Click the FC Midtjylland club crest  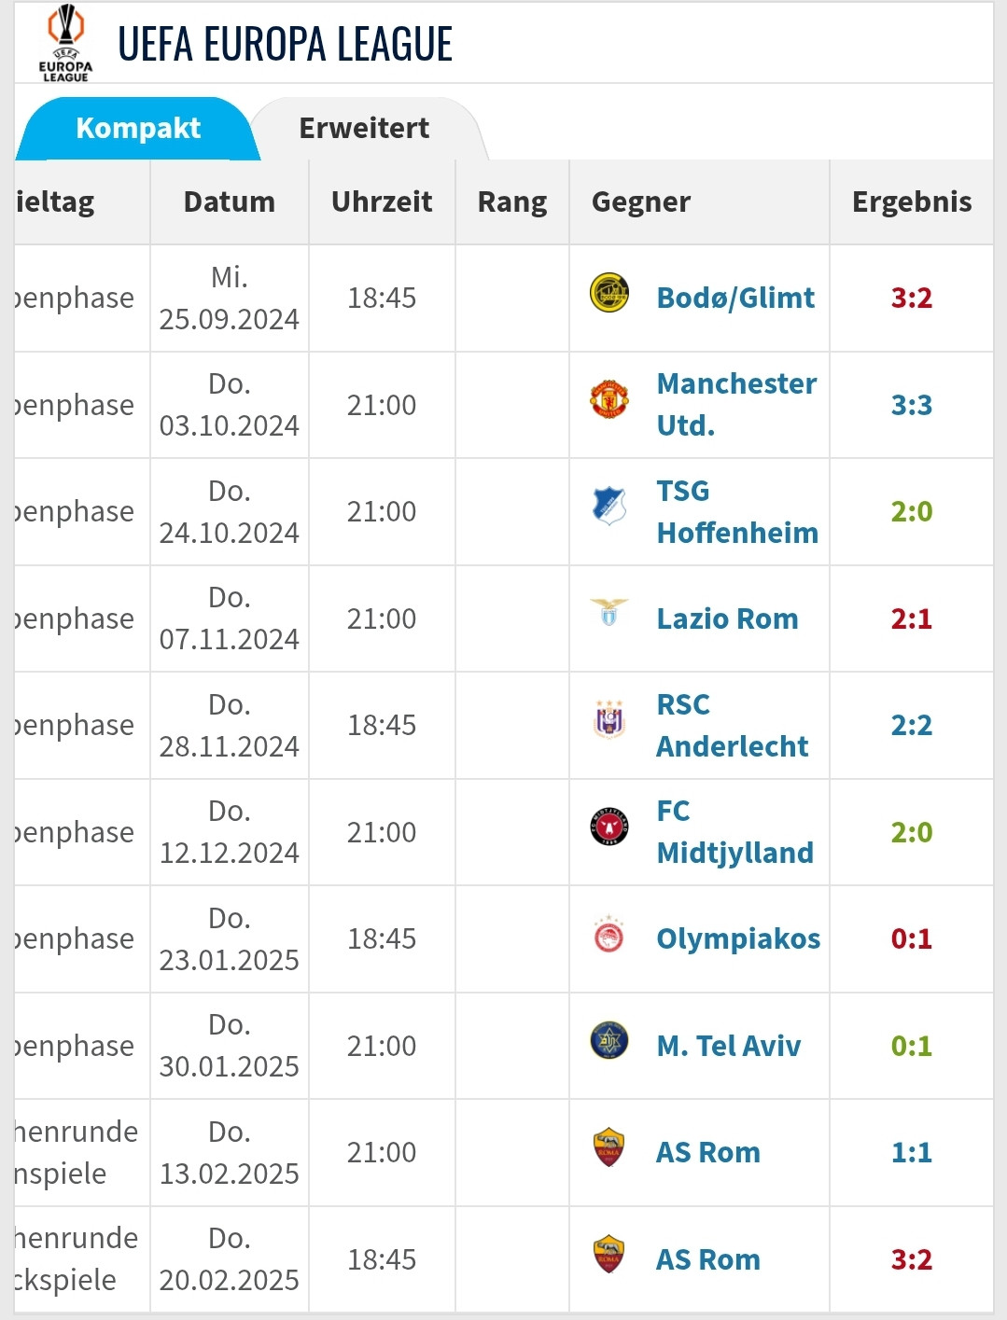tap(609, 827)
